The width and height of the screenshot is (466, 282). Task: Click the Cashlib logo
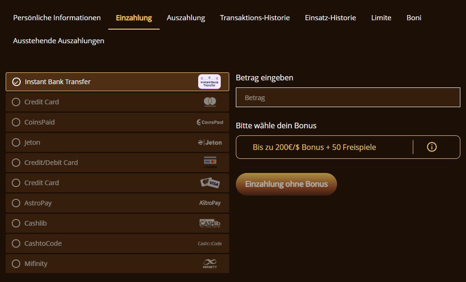tap(210, 223)
